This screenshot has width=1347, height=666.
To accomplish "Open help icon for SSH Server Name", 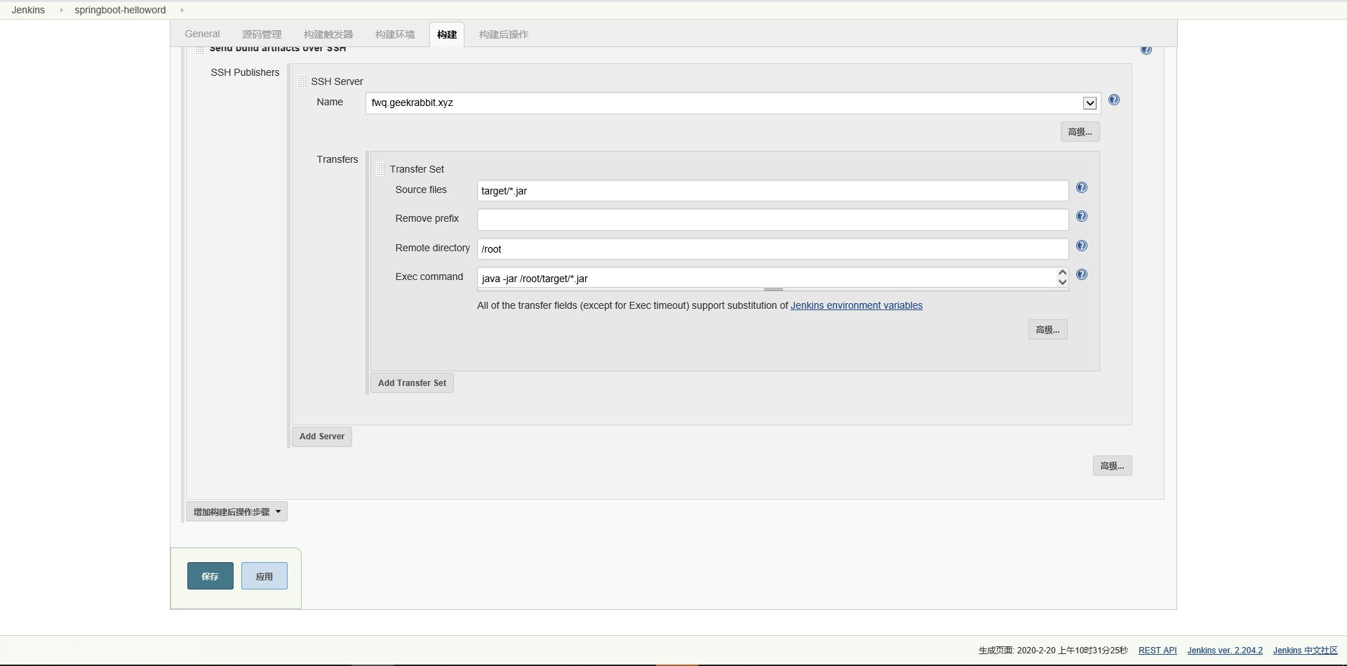I will pos(1113,100).
